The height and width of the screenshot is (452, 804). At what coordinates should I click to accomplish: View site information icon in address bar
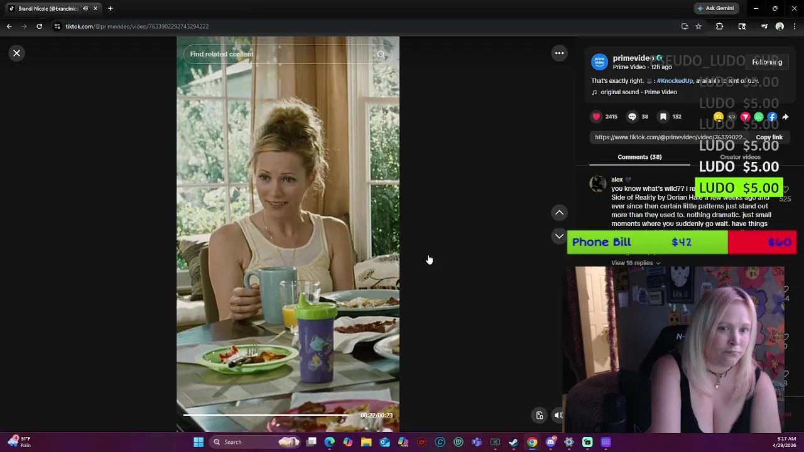tap(57, 26)
